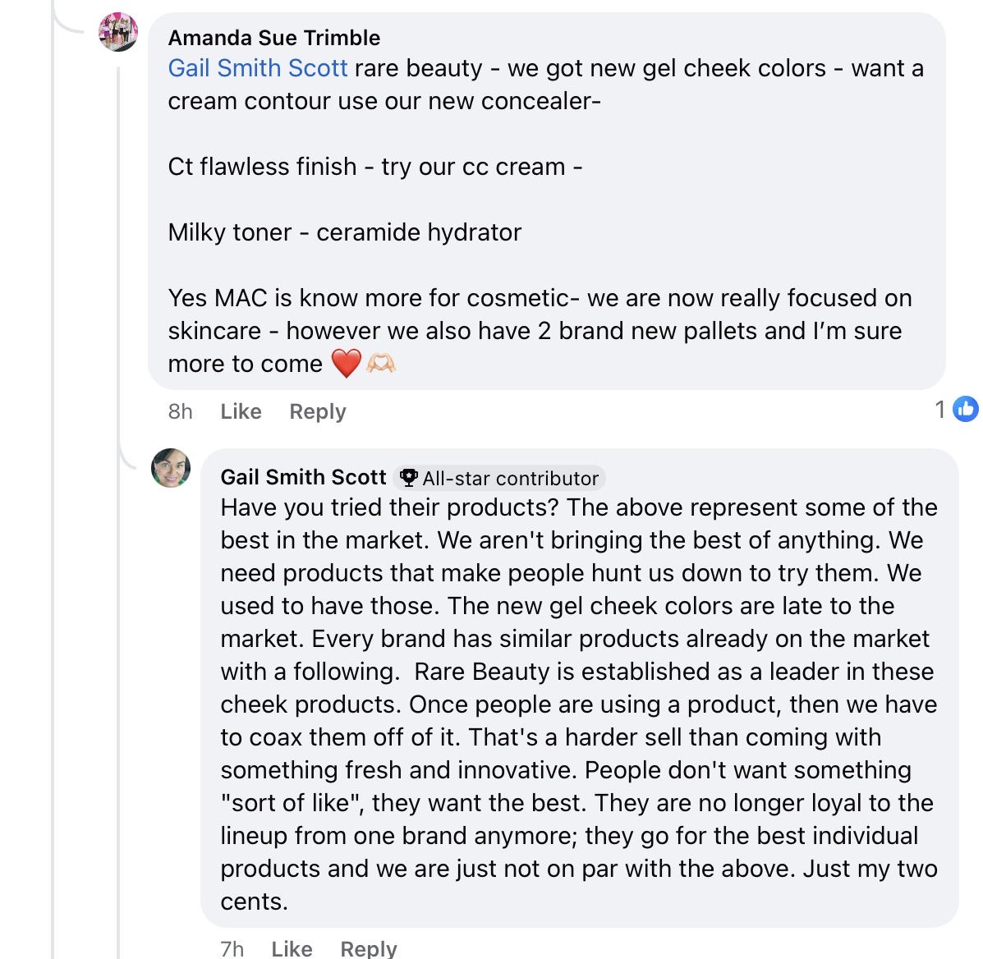Image resolution: width=983 pixels, height=959 pixels.
Task: Open Gail Smith Scott's commenter name
Action: [x=303, y=477]
